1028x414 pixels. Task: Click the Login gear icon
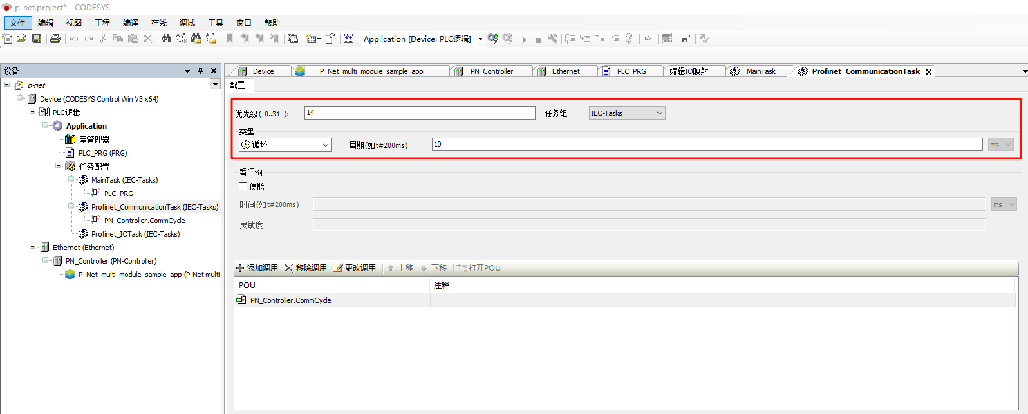coord(492,39)
